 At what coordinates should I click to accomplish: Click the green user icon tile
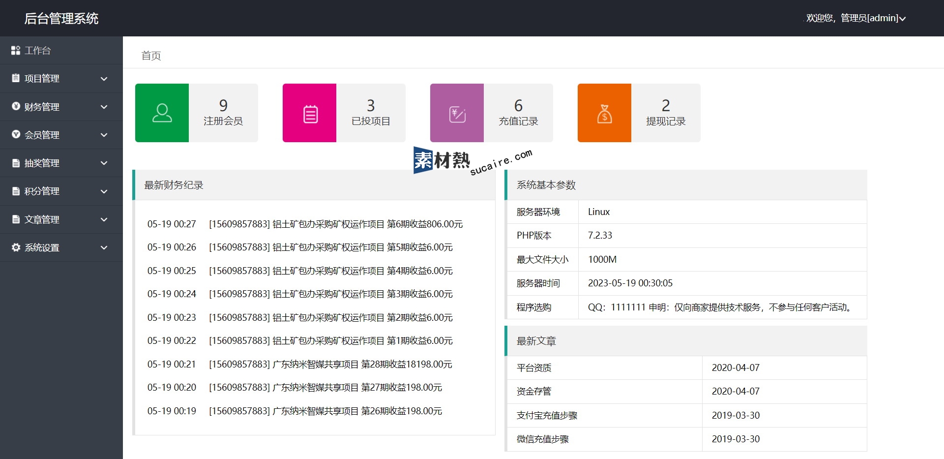point(162,113)
